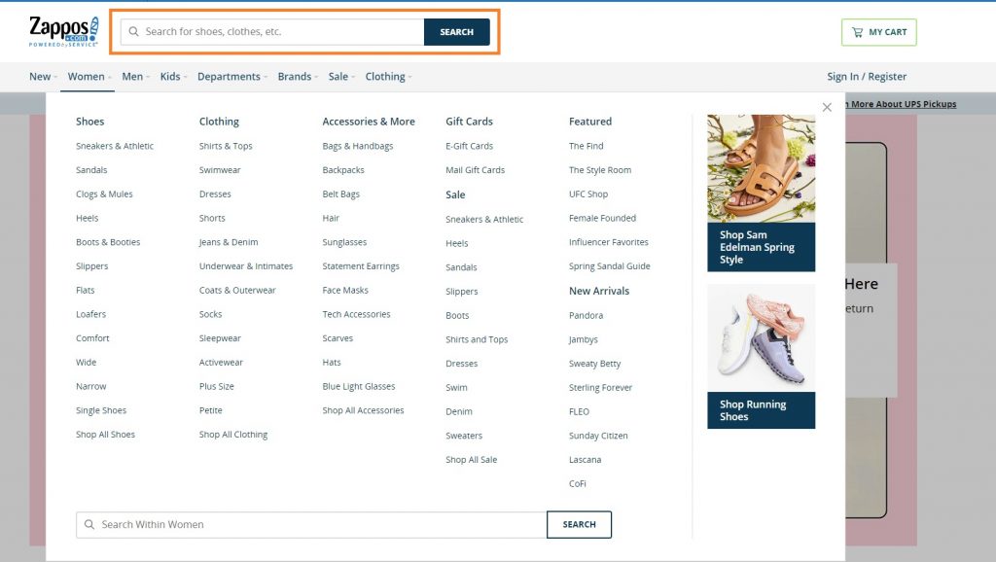Image resolution: width=996 pixels, height=562 pixels.
Task: Open Spring Sandal Guide link
Action: (x=609, y=266)
